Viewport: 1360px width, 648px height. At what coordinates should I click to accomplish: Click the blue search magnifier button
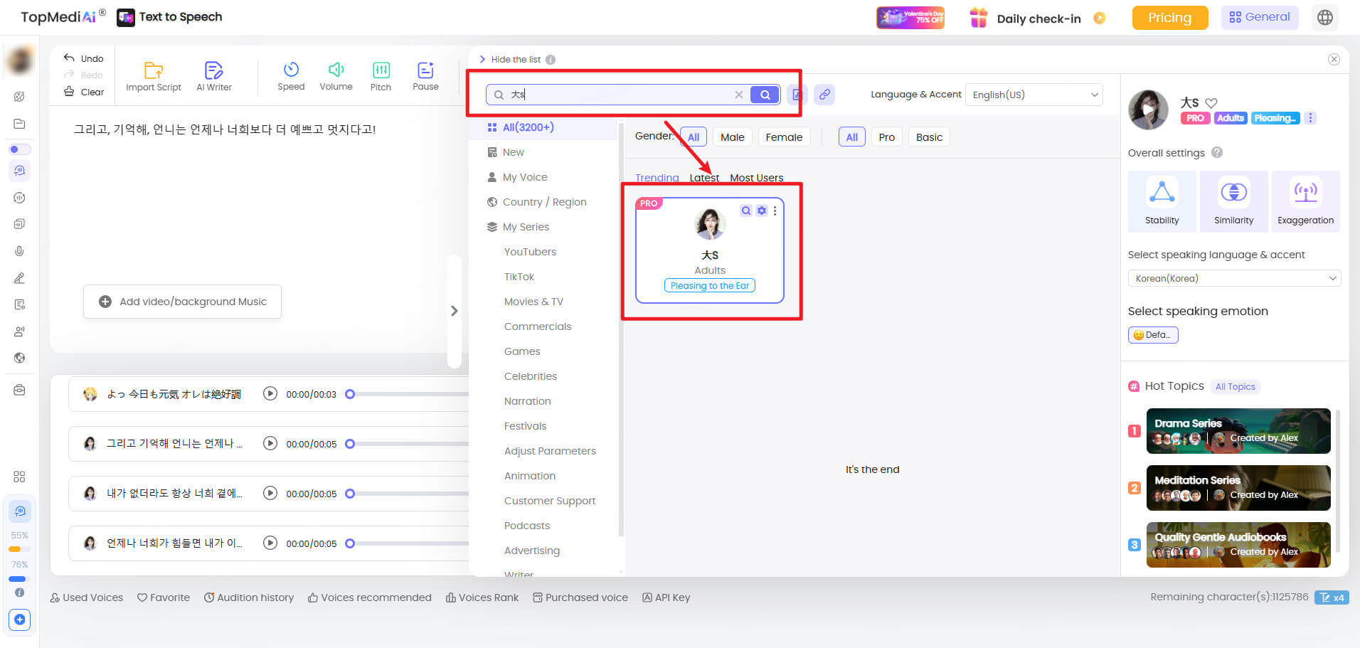pyautogui.click(x=765, y=95)
